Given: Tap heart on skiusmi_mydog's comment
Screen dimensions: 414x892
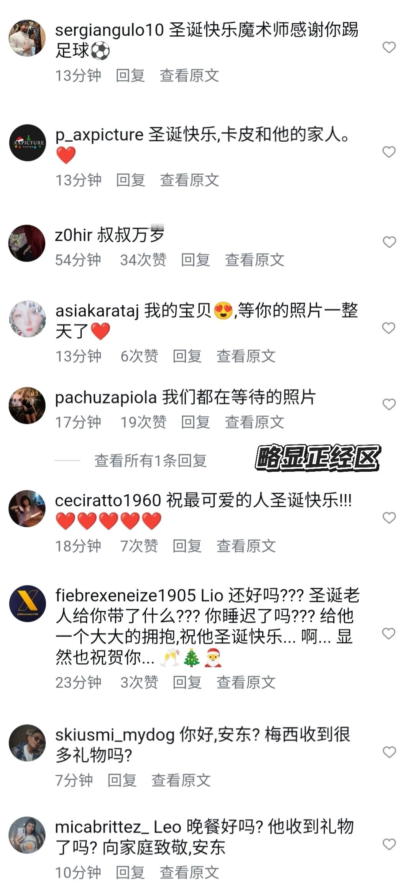Looking at the screenshot, I should (389, 752).
